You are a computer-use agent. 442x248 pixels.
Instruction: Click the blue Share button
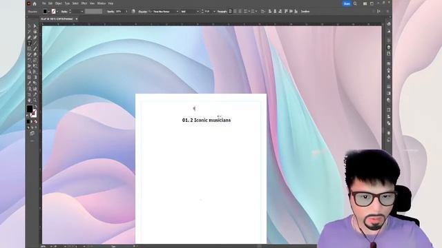[347, 3]
